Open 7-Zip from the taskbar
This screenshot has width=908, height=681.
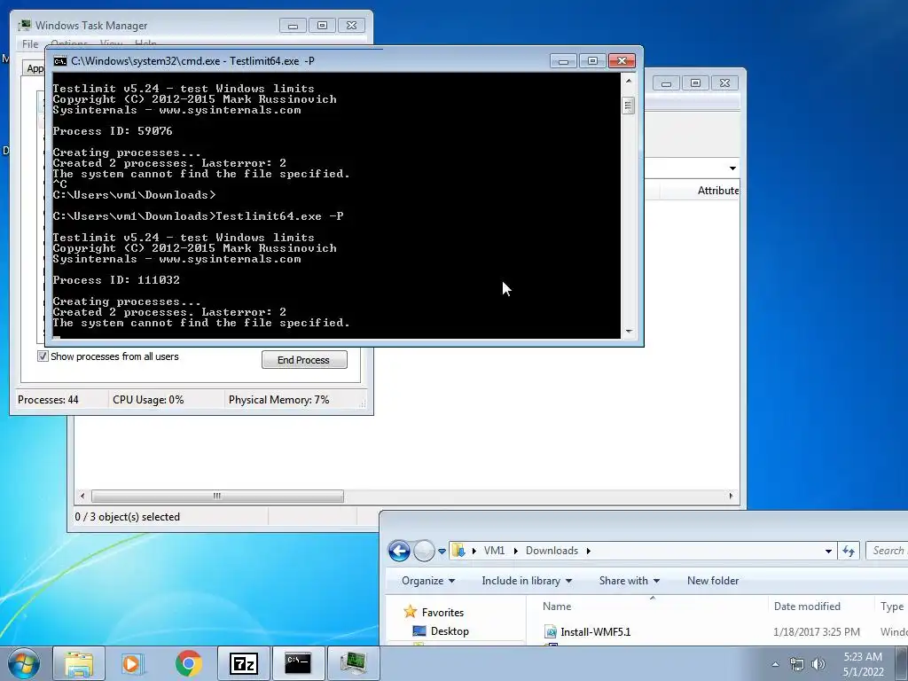coord(244,663)
